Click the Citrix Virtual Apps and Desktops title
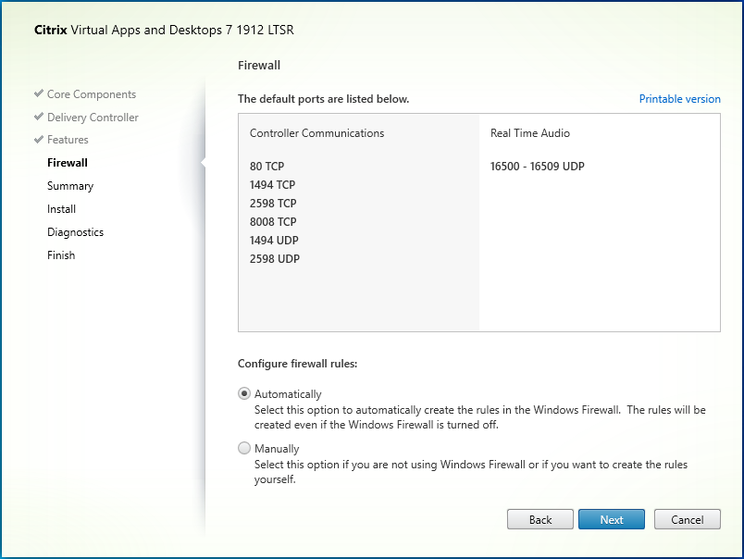 point(164,30)
